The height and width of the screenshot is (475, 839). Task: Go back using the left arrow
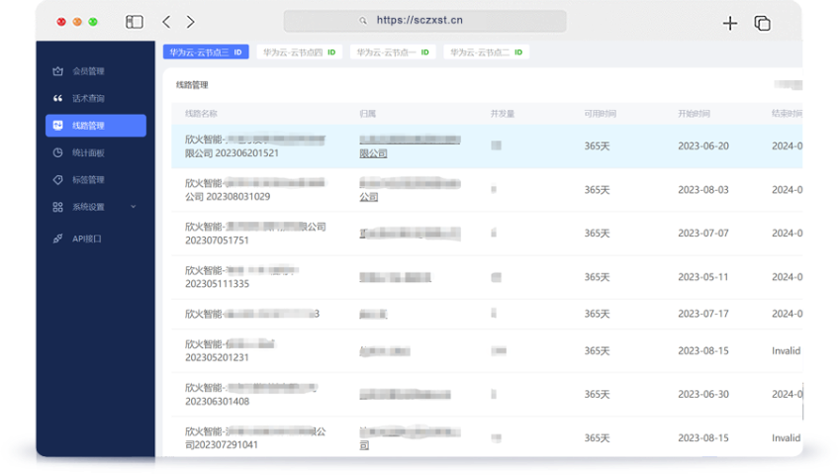click(x=166, y=22)
